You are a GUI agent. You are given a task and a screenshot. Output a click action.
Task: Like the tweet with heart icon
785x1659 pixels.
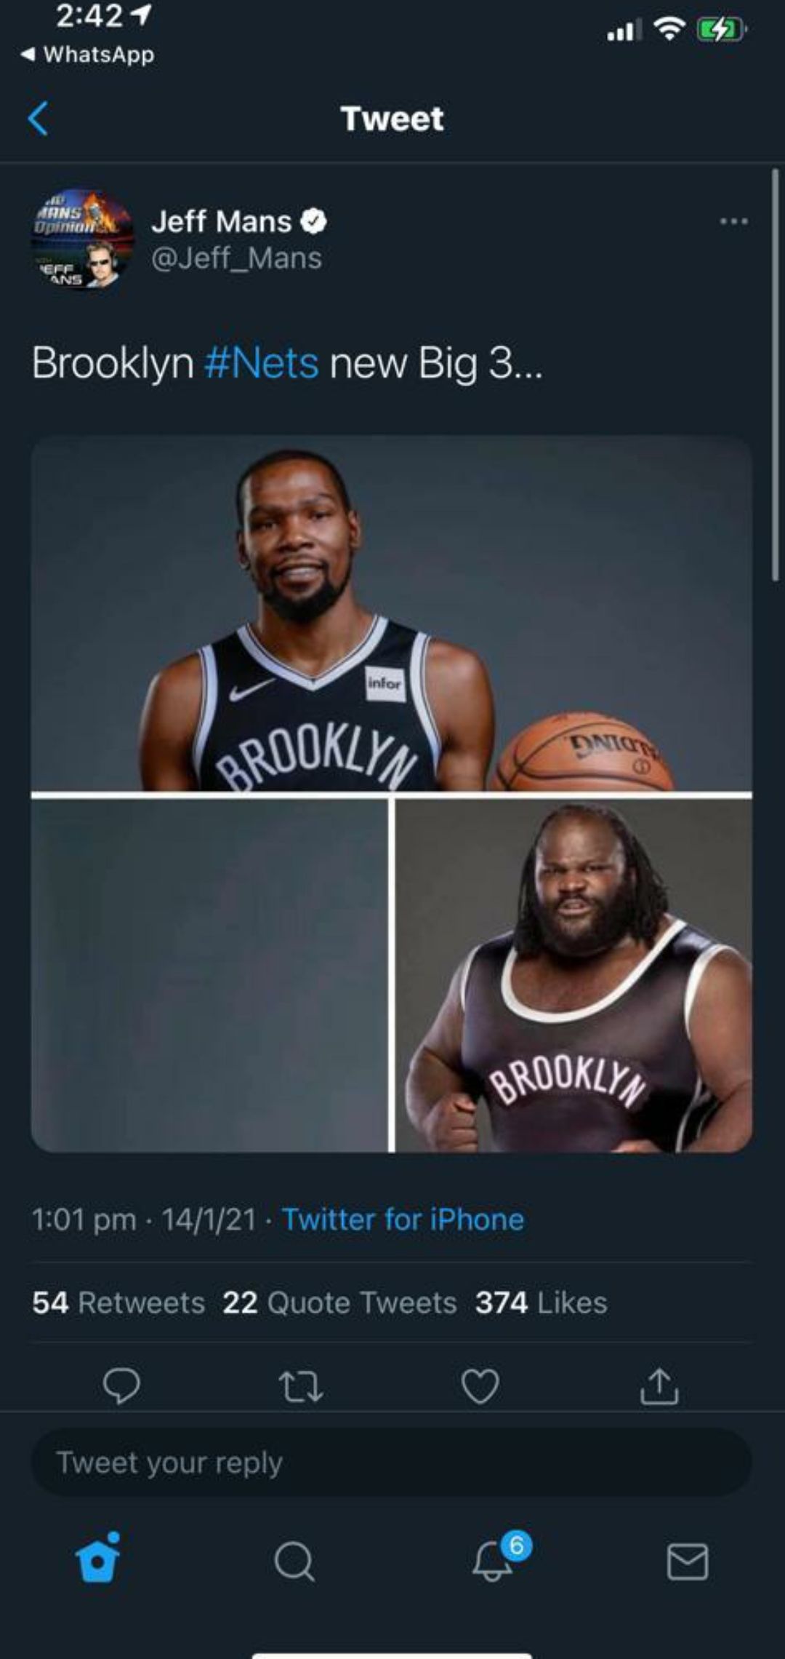[x=480, y=1386]
